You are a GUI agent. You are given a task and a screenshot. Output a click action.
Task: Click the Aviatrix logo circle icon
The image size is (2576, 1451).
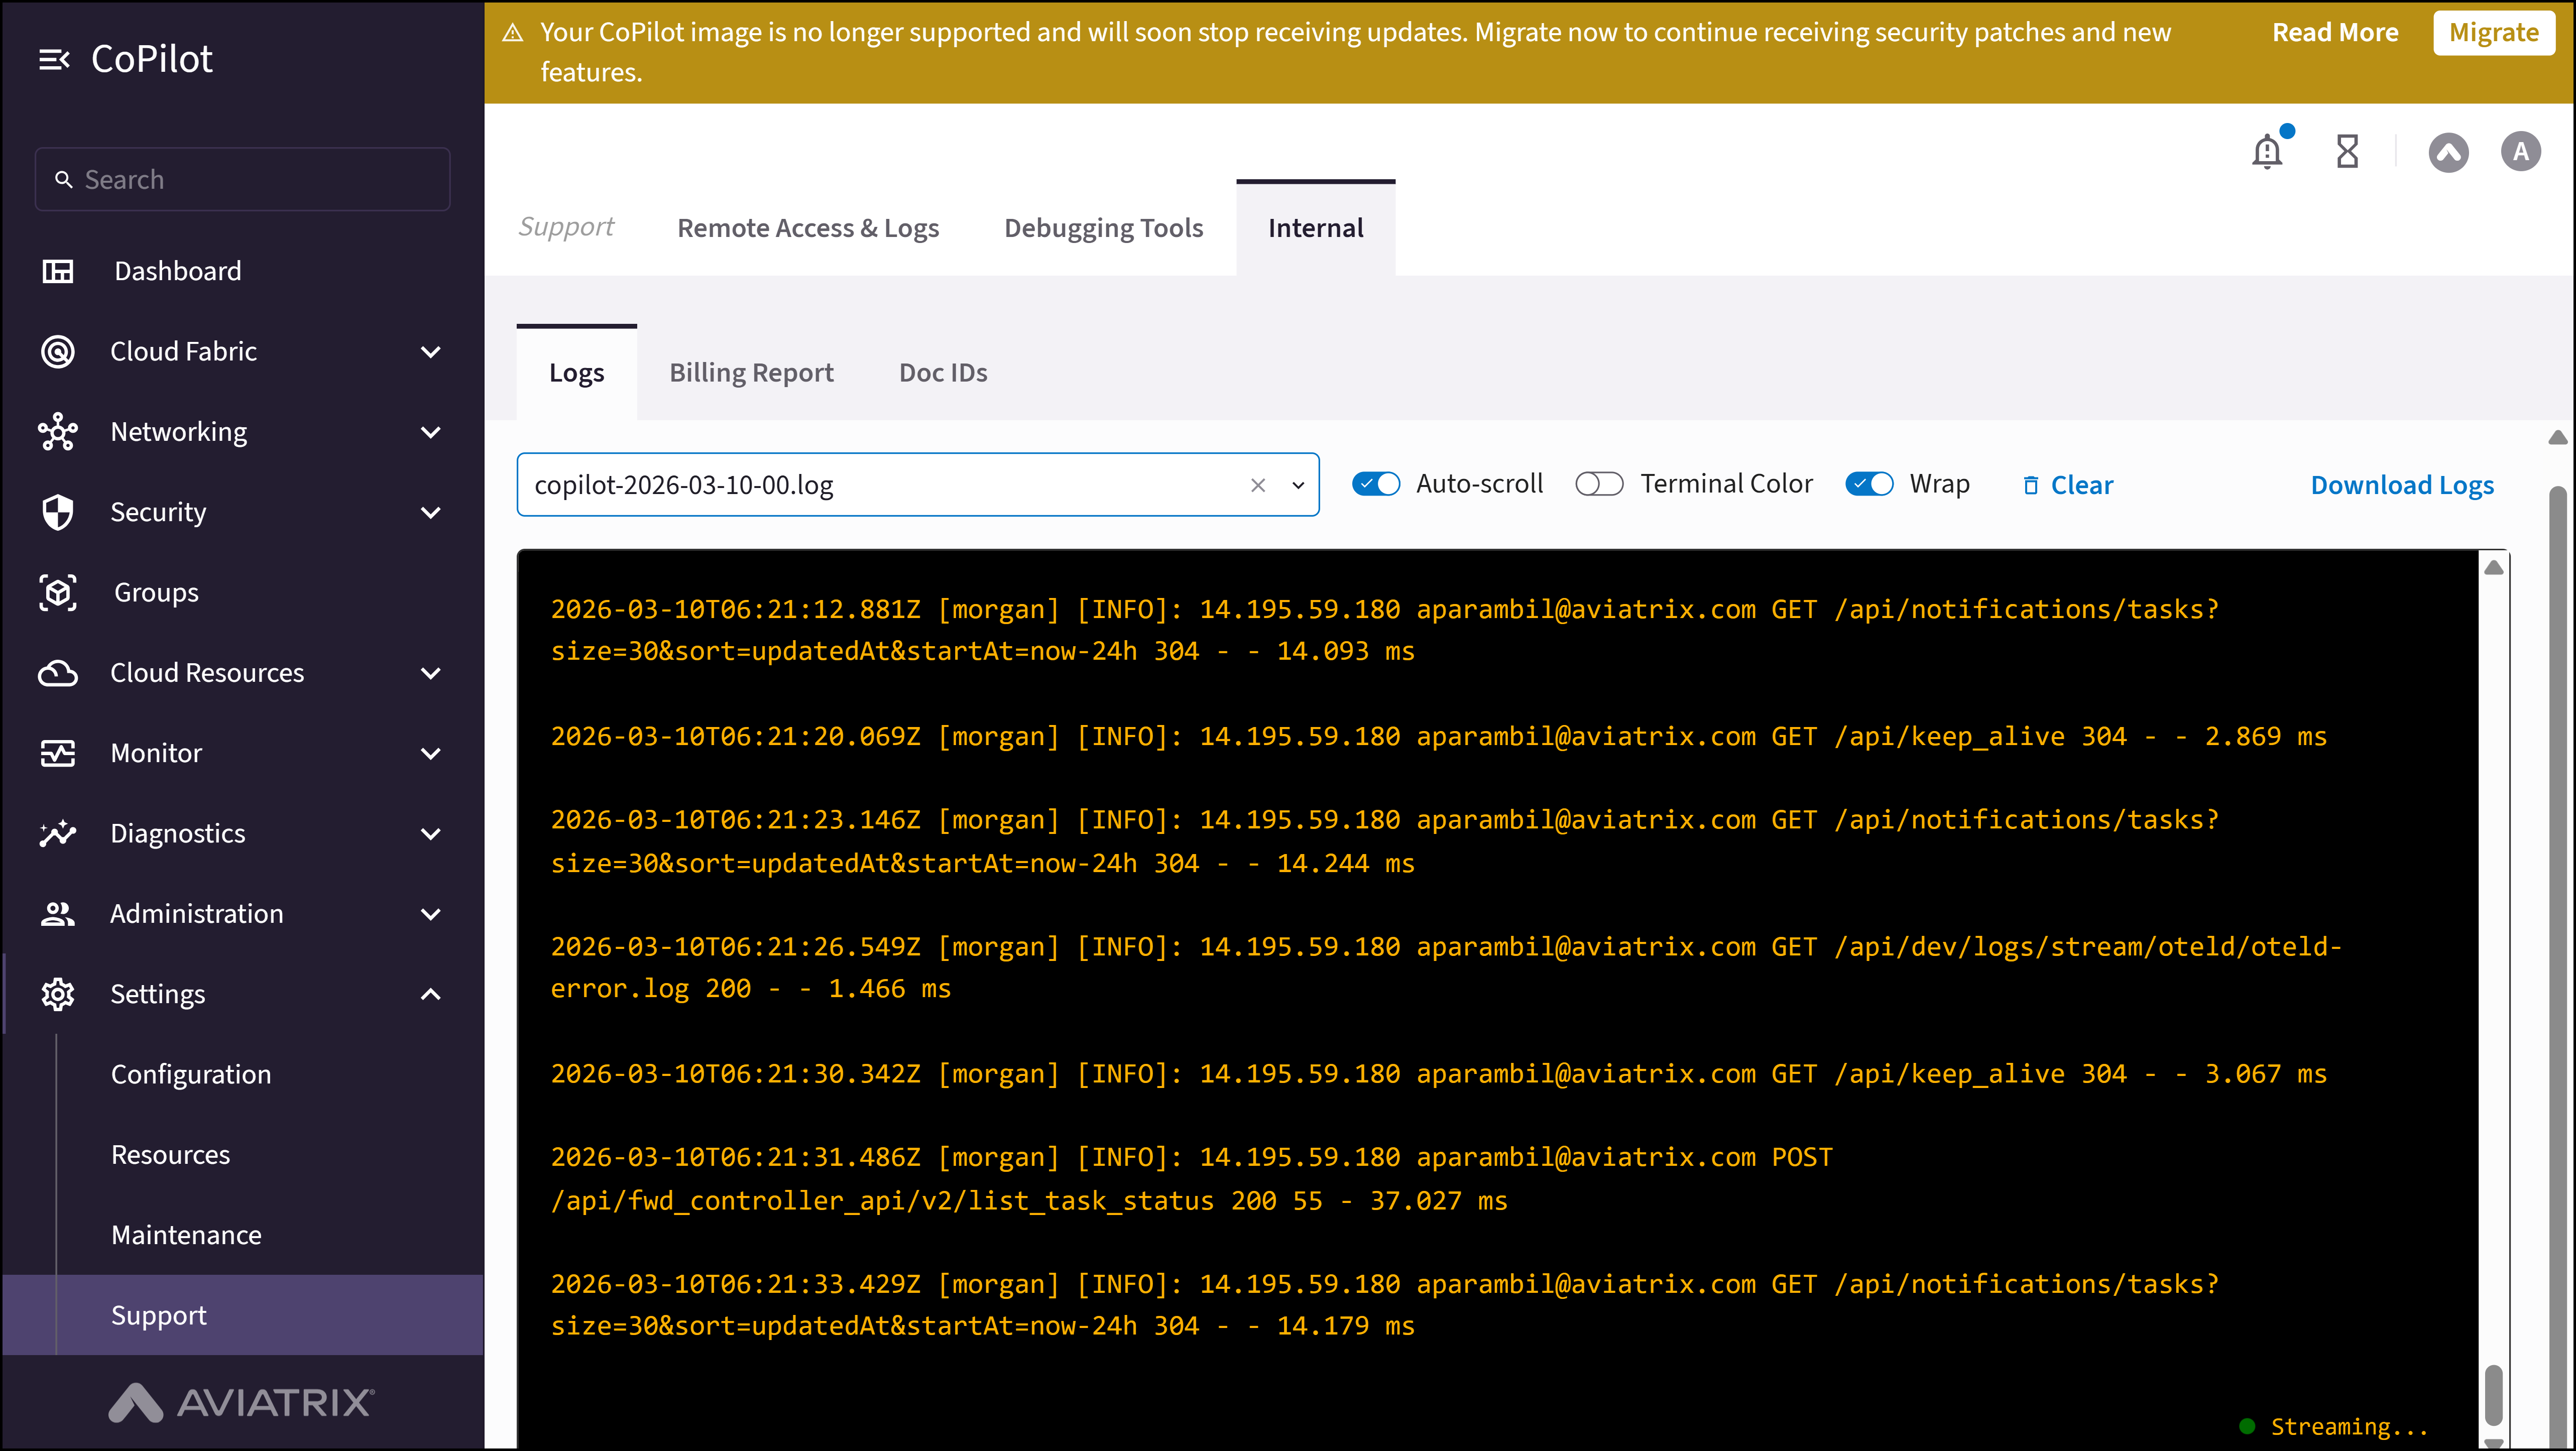2450,151
